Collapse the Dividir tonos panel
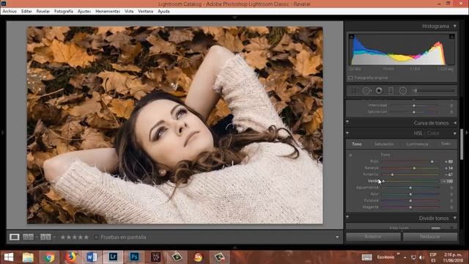Image resolution: width=469 pixels, height=264 pixels. [454, 219]
